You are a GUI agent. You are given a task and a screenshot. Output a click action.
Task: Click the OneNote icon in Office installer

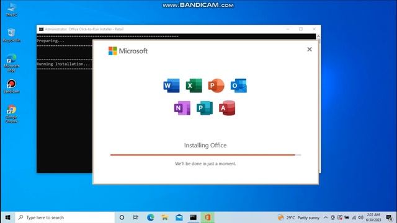(x=182, y=108)
